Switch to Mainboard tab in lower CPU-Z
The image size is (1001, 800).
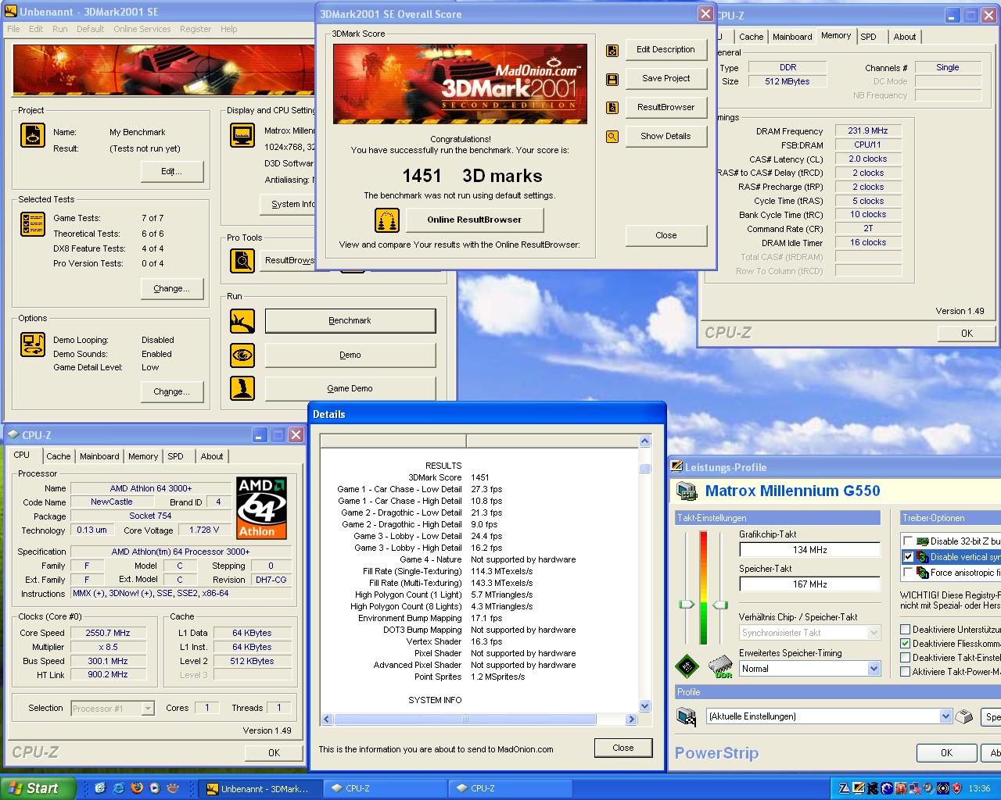[x=99, y=456]
